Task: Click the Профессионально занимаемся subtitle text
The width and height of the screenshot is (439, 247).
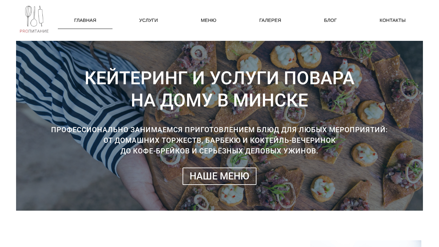Action: pos(219,130)
